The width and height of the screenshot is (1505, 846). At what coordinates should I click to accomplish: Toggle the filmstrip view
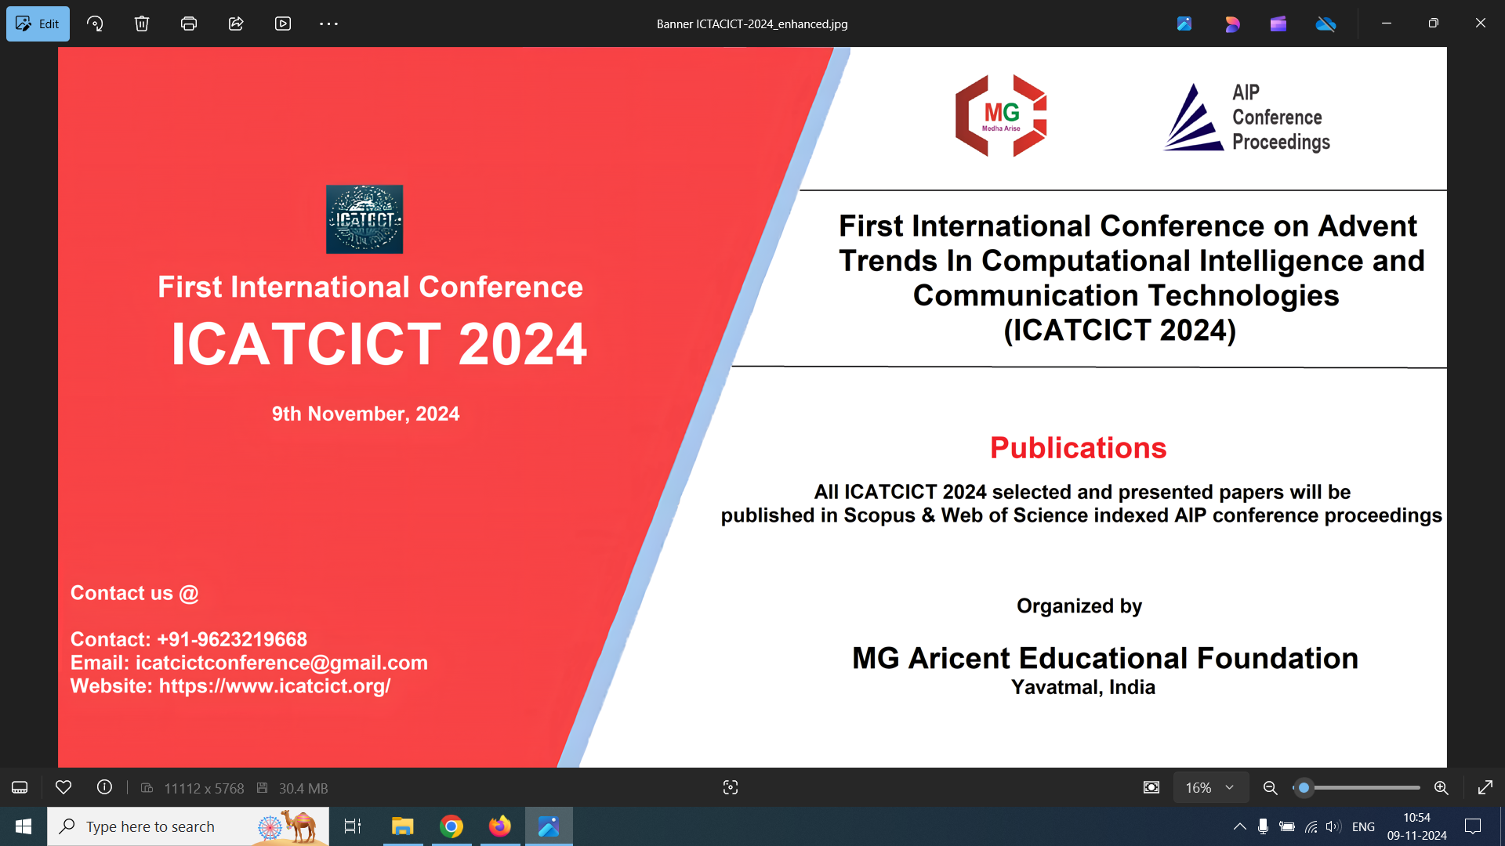(19, 787)
